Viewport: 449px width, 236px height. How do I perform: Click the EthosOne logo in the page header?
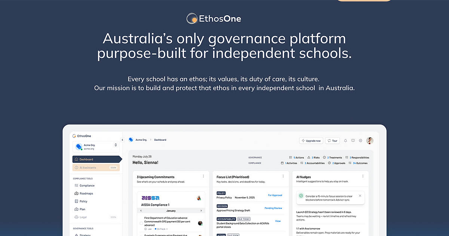pyautogui.click(x=214, y=18)
